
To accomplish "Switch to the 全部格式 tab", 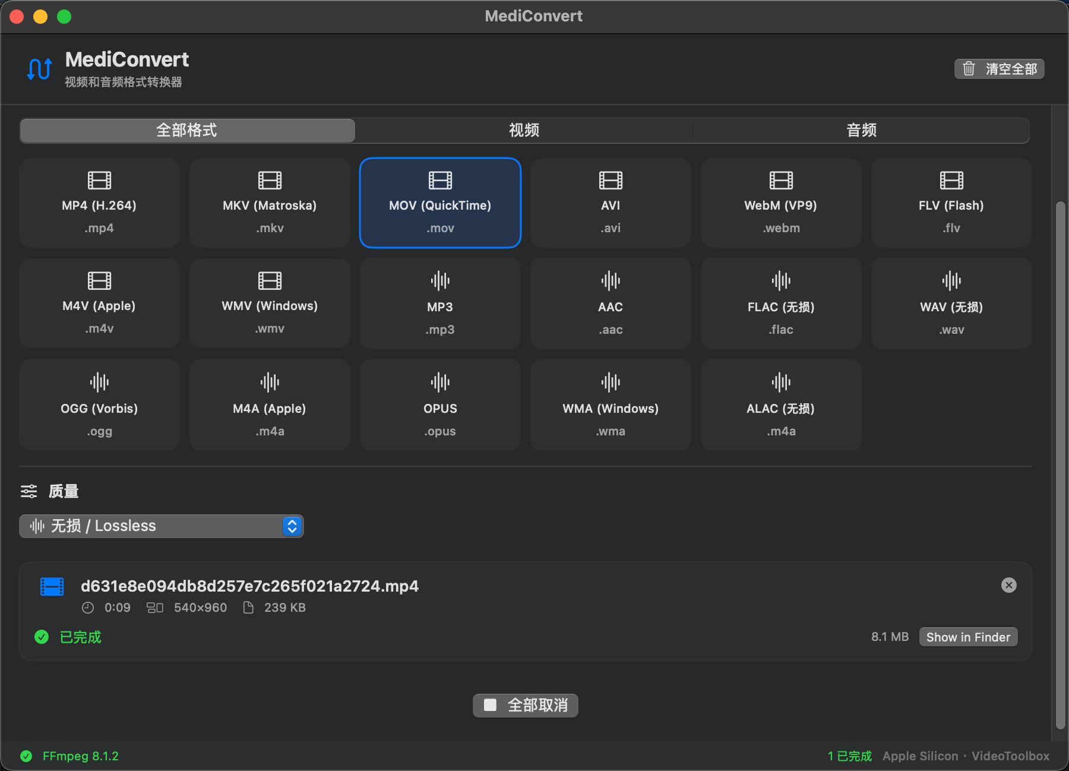I will point(187,131).
